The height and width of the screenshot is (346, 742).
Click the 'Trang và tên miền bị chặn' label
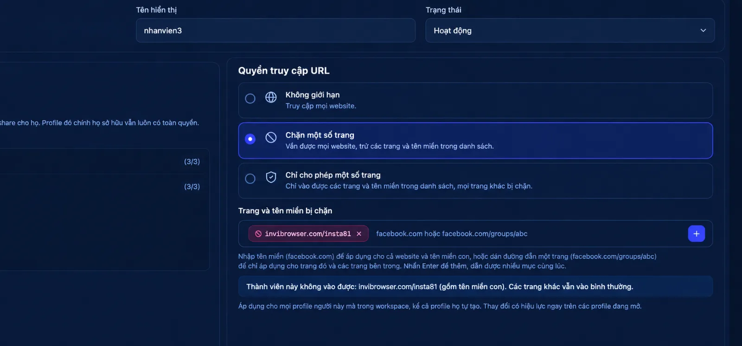(x=285, y=211)
